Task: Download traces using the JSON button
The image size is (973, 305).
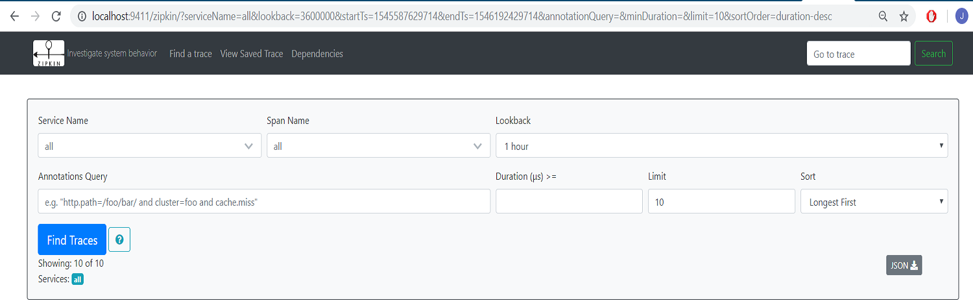Action: click(904, 265)
